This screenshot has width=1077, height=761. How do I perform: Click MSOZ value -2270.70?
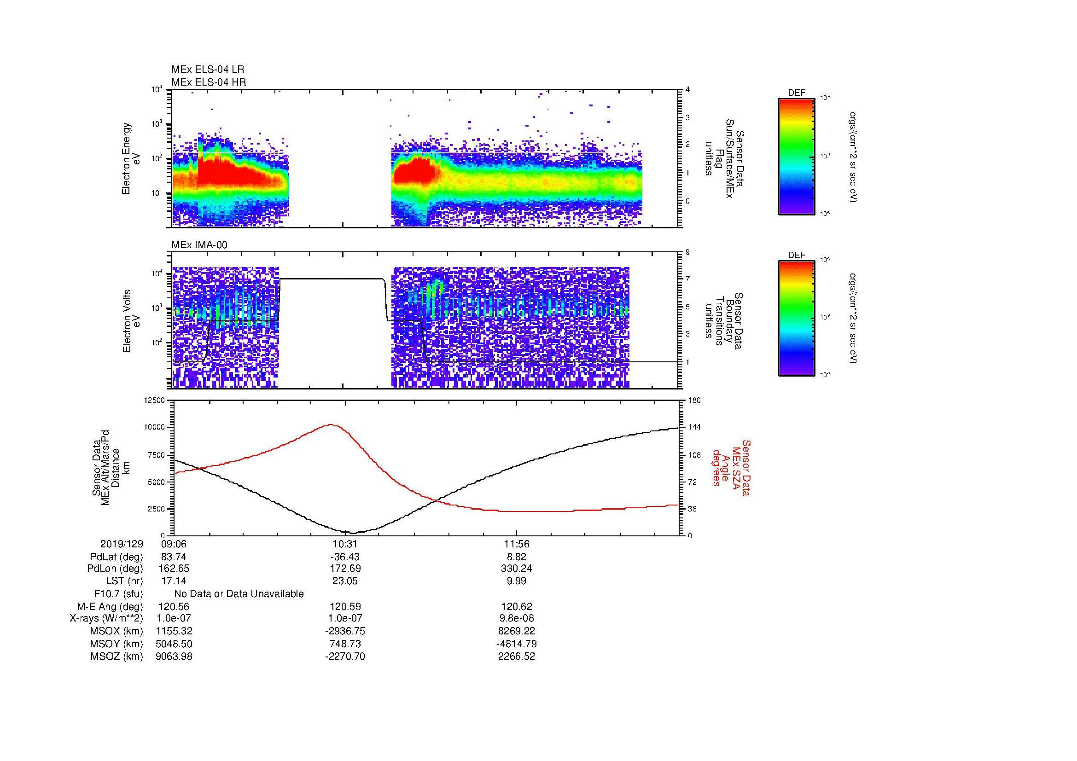[x=345, y=656]
